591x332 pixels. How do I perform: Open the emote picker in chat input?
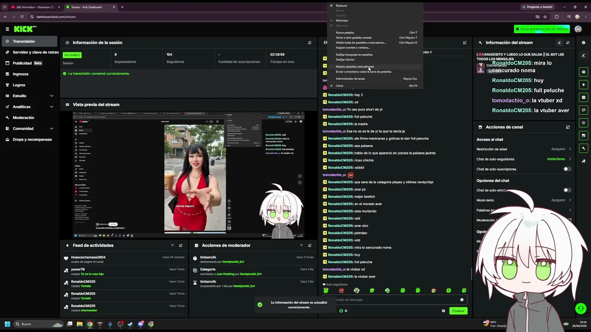pos(462,300)
